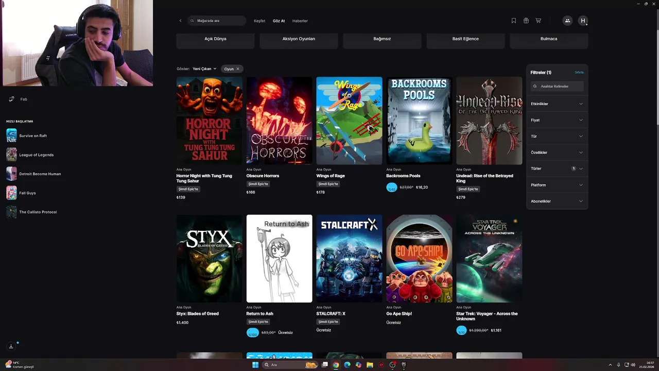Click the Go Ape Ship! title text

[399, 314]
